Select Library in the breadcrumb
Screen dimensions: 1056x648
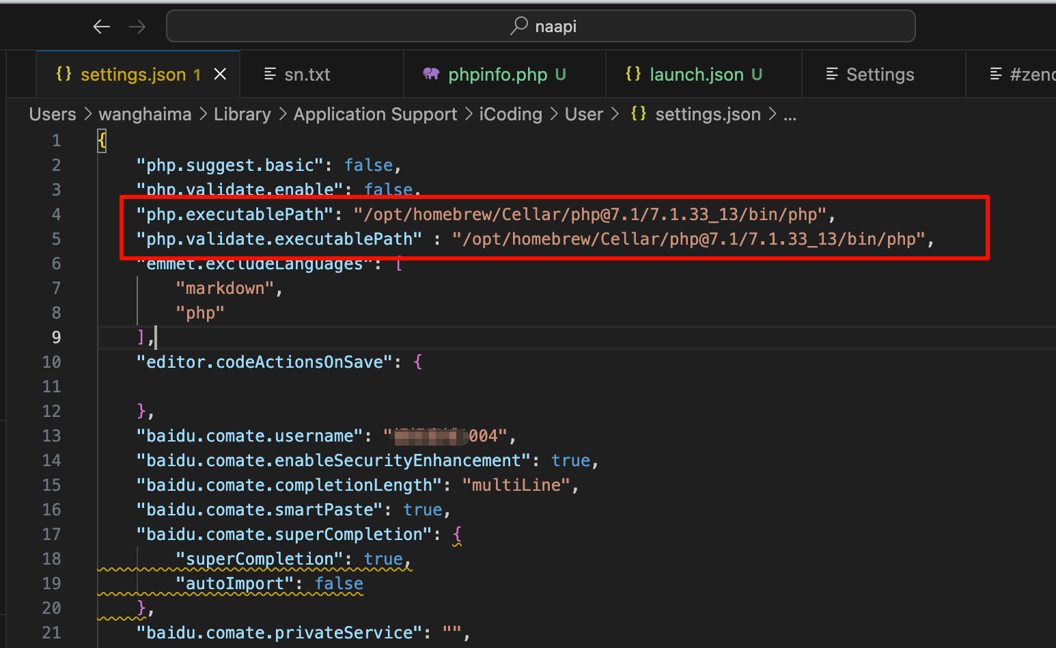[x=242, y=114]
